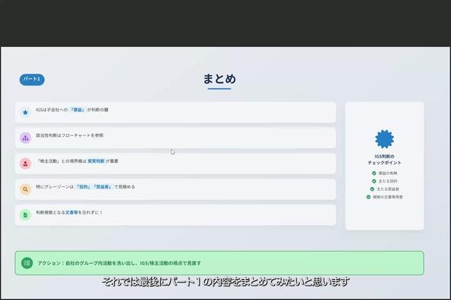Click the red person icon beside 株主活動
451x300 pixels.
(25, 164)
